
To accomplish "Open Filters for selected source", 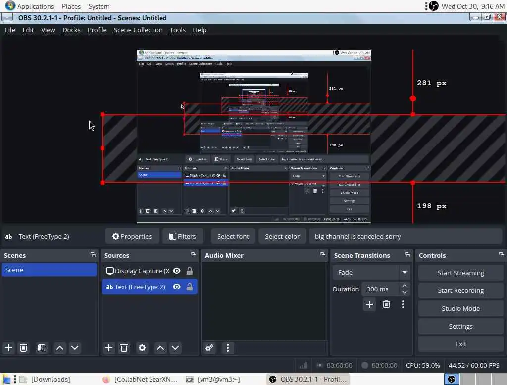I will pos(183,237).
